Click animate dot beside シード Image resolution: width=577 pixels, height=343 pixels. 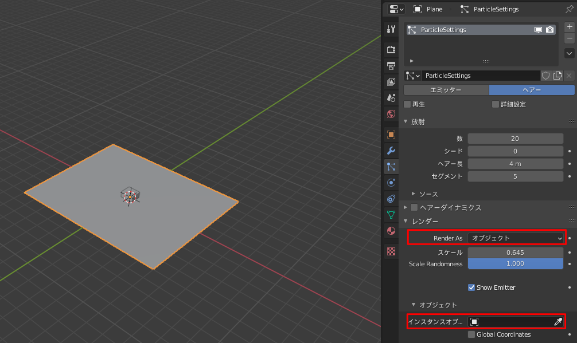pos(570,151)
